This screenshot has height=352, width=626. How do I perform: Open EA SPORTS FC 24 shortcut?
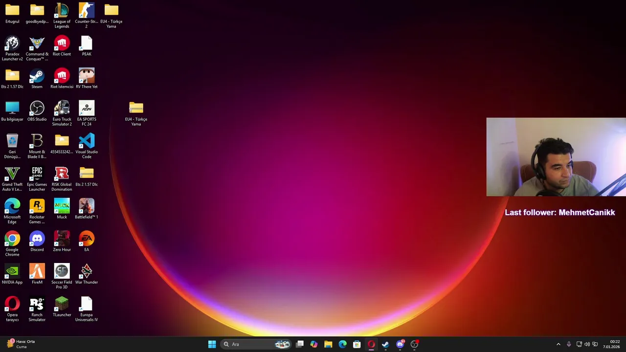coord(87,113)
